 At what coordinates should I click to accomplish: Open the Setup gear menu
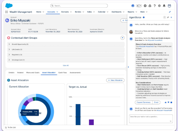(159, 6)
